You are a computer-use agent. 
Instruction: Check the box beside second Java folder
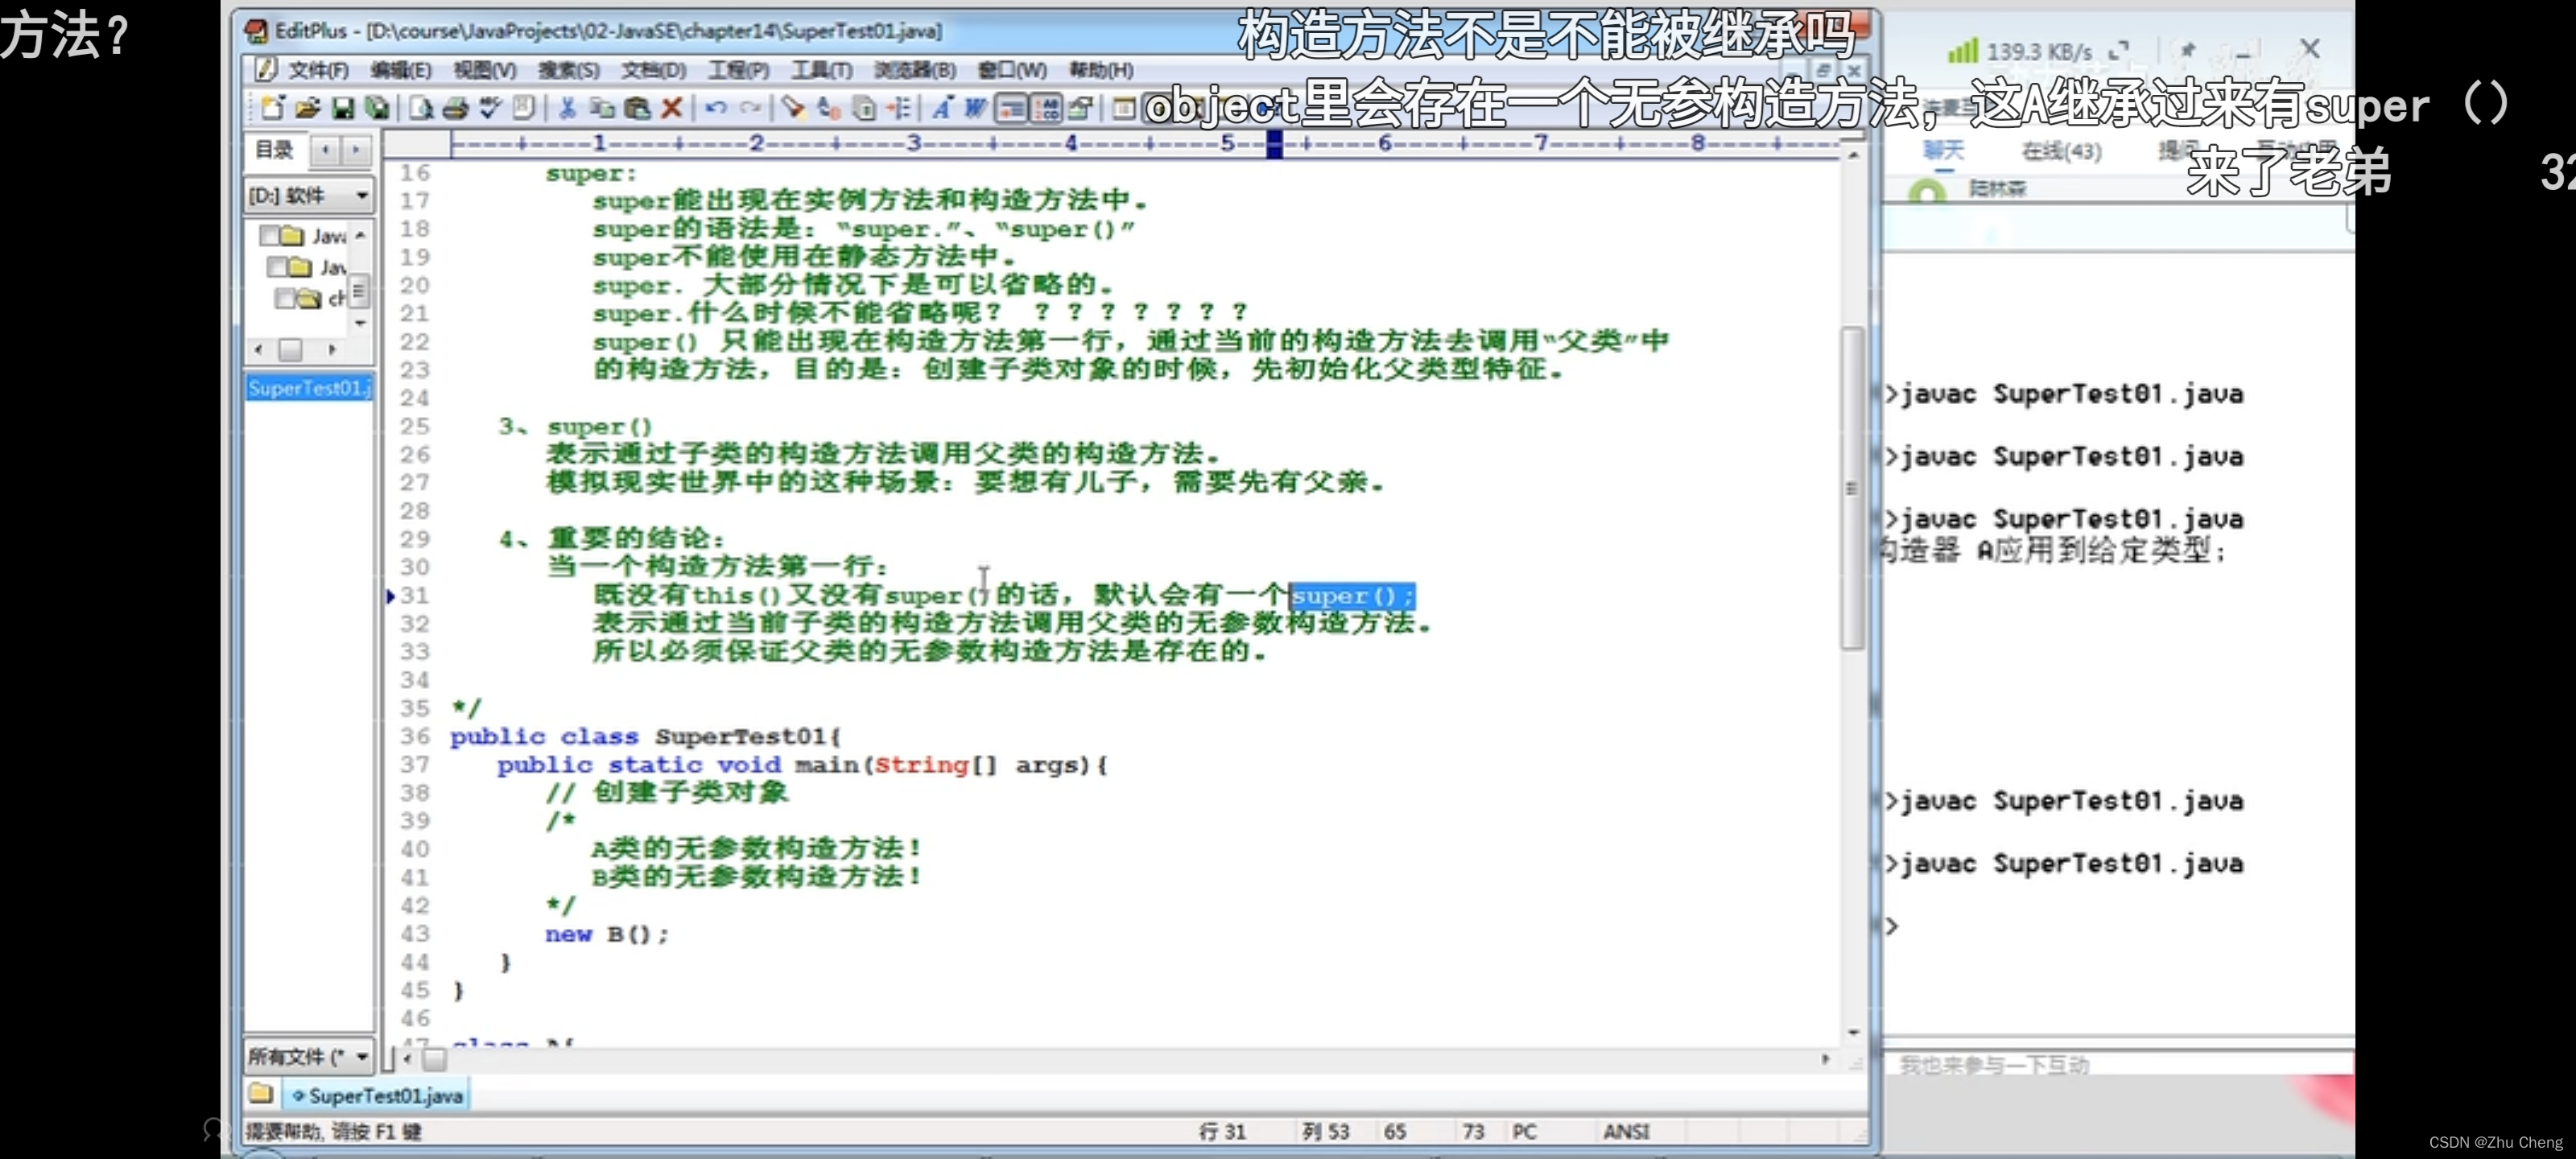click(277, 267)
